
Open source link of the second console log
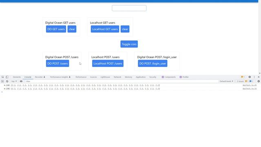click(x=250, y=89)
